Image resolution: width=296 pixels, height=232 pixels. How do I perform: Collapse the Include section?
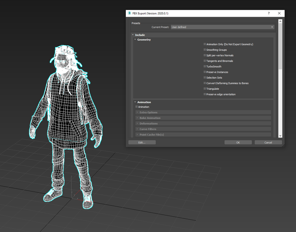[x=133, y=35]
